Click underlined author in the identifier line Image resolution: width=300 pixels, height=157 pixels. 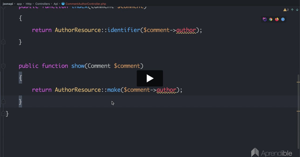tap(186, 30)
